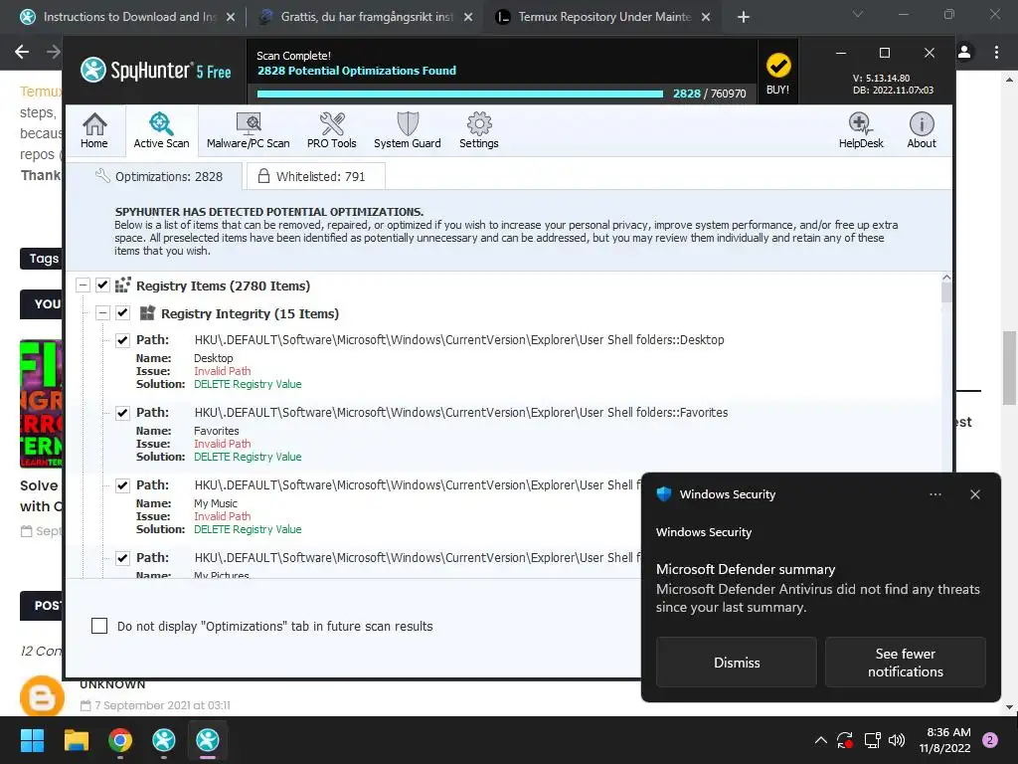
Task: Click "2828 Potential Optimizations Found" text
Action: click(x=357, y=71)
